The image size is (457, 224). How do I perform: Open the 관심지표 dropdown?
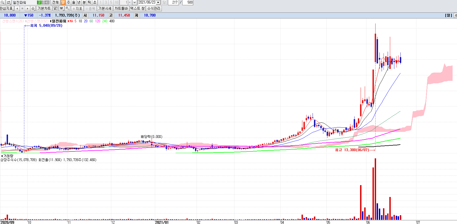pyautogui.click(x=7, y=9)
